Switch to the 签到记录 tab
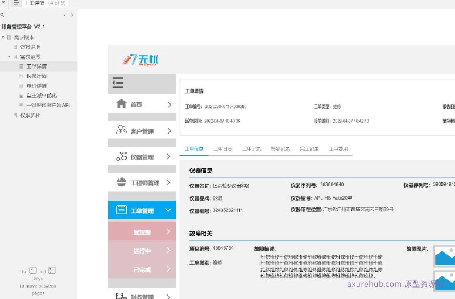Viewport: 455px width, 299px height. click(280, 149)
